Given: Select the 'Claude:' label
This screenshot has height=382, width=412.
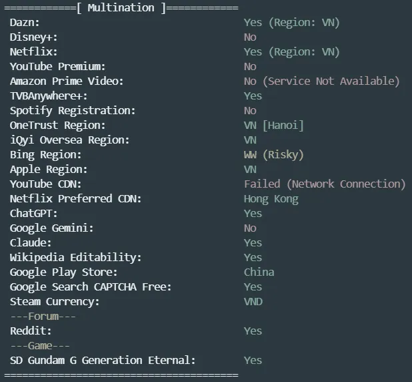Looking at the screenshot, I should click(x=31, y=242).
